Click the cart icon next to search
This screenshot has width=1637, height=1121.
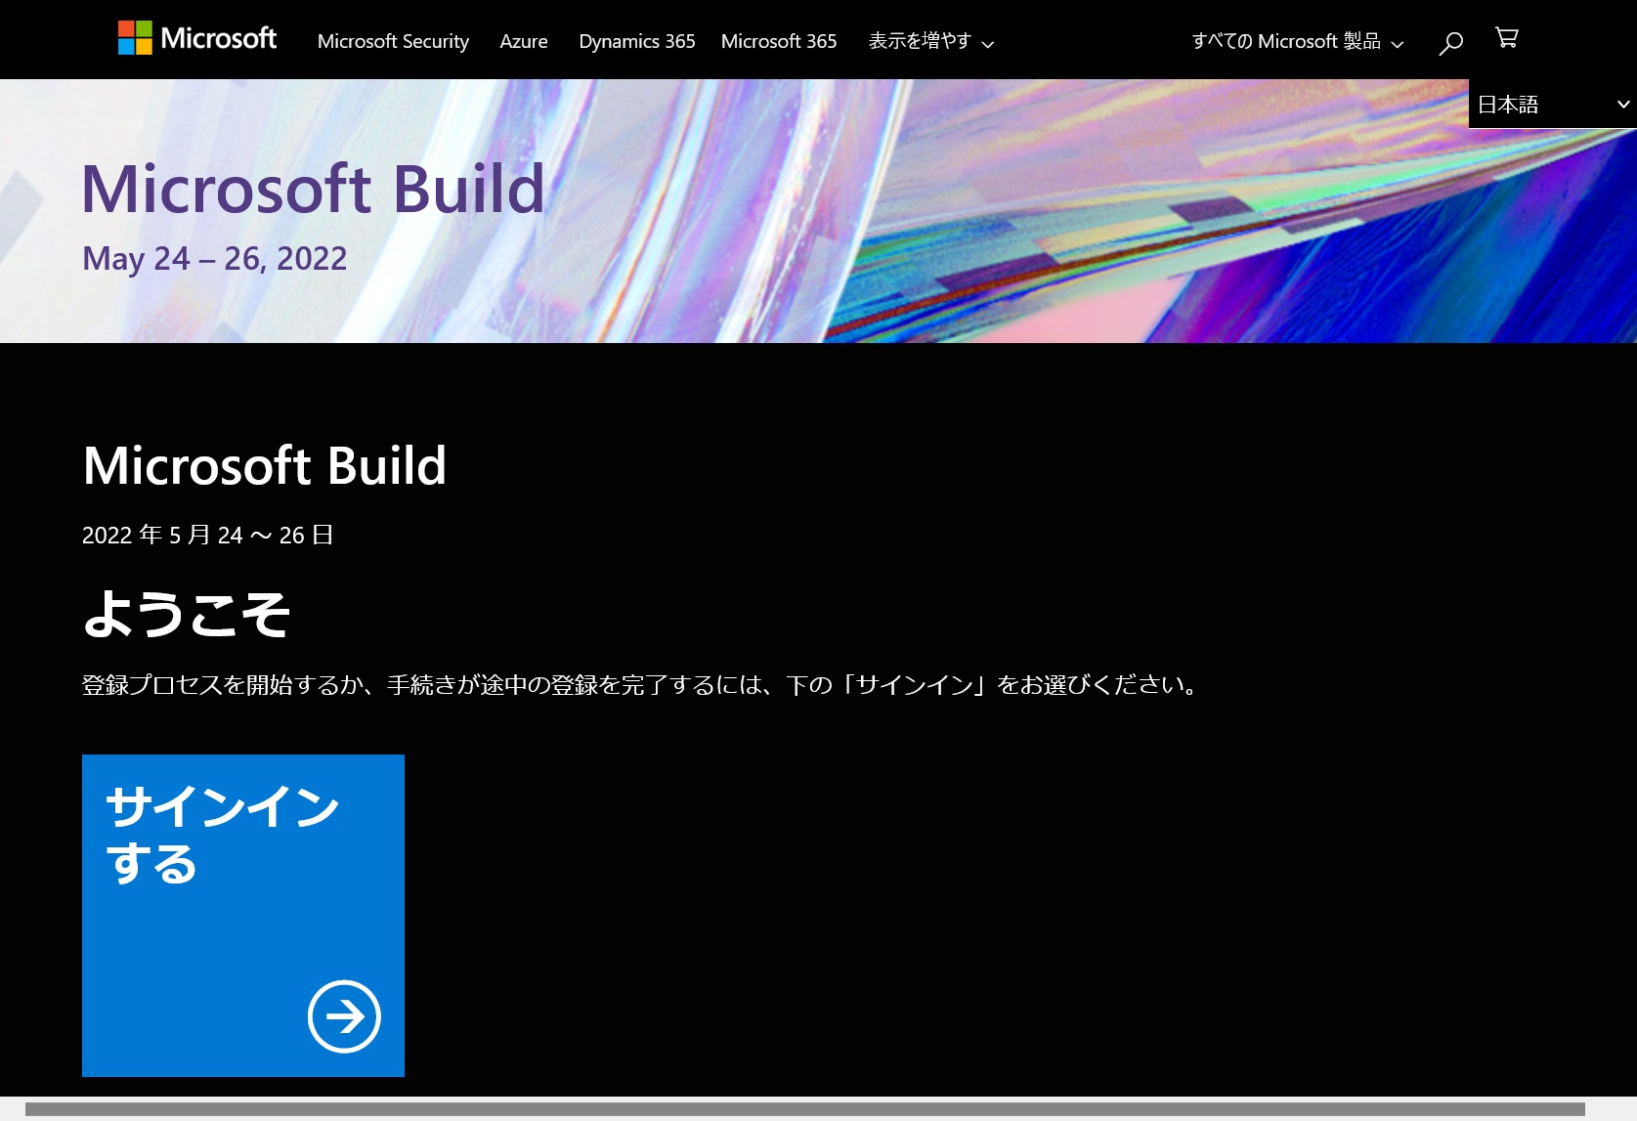click(1506, 39)
